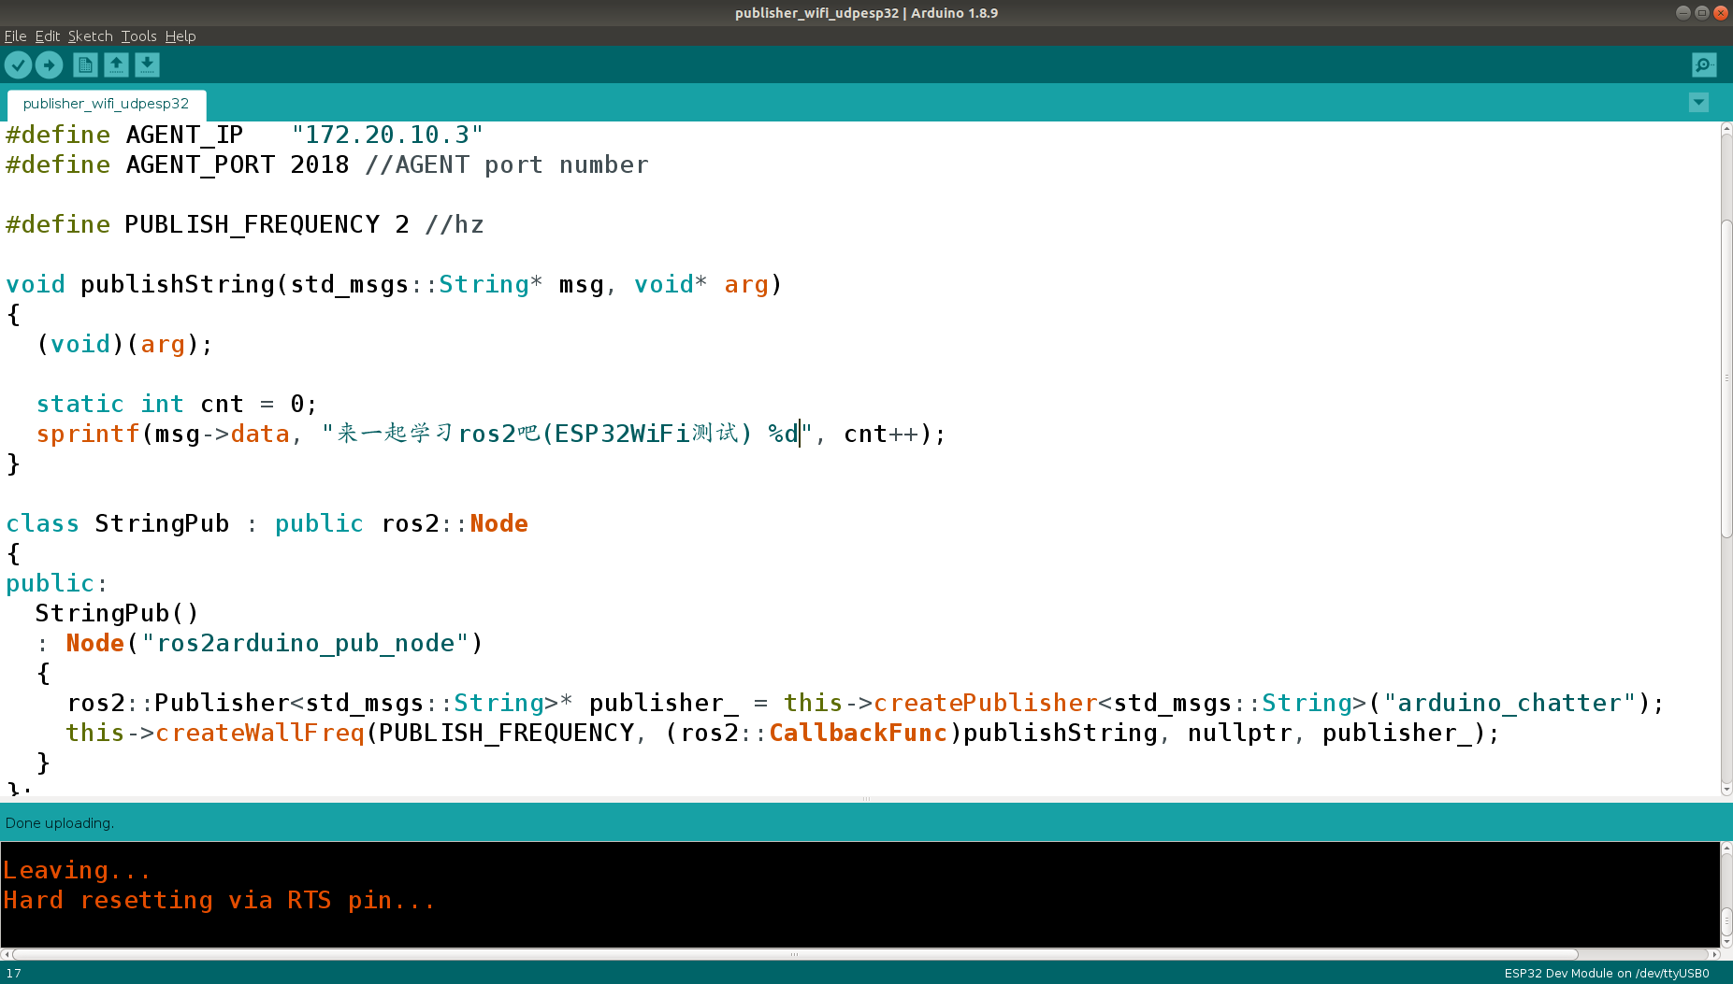Click the StringPub class name declaration

tap(162, 524)
